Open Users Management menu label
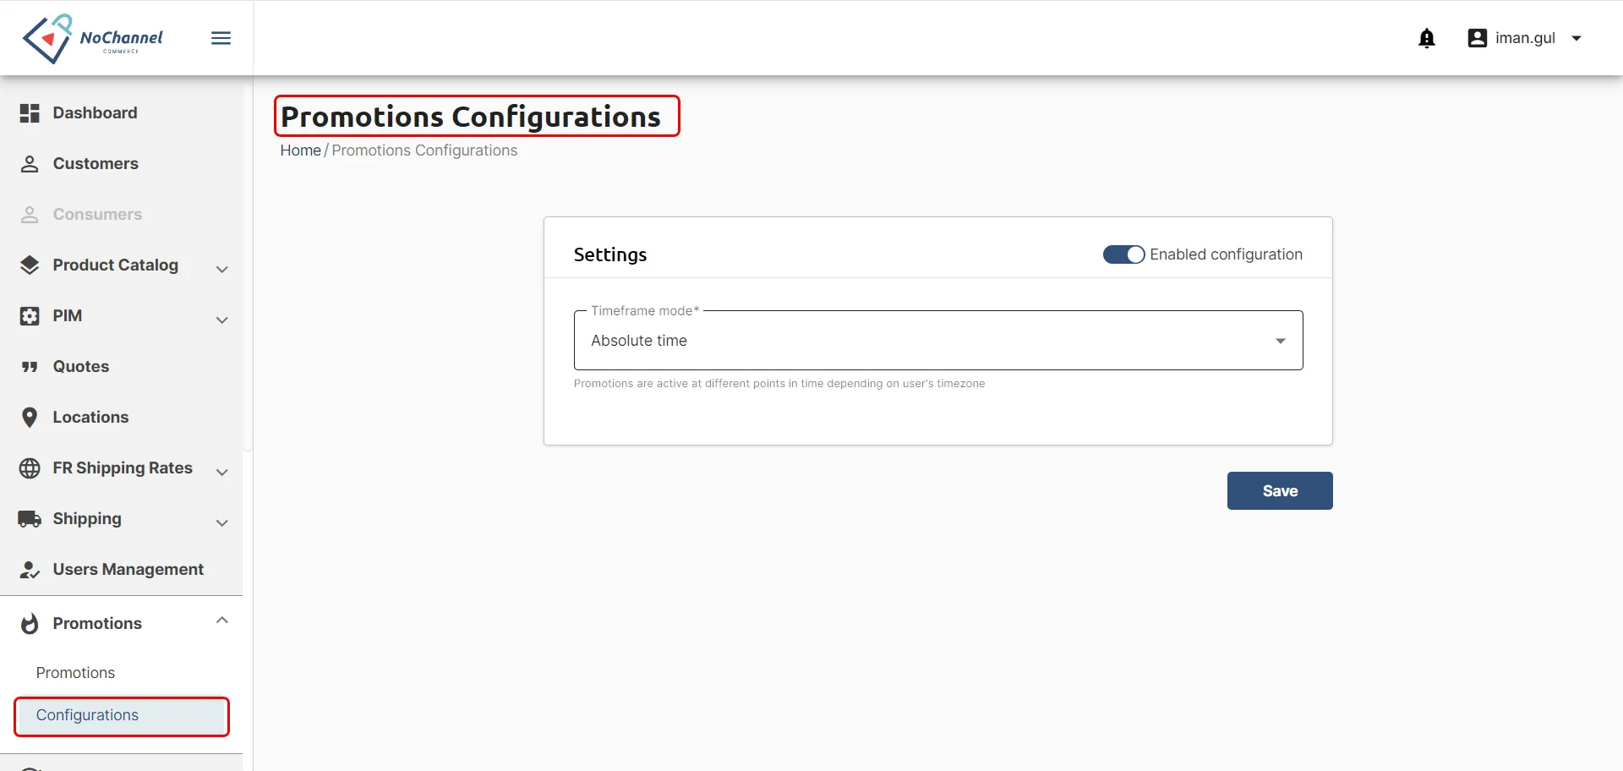The height and width of the screenshot is (771, 1623). tap(128, 570)
